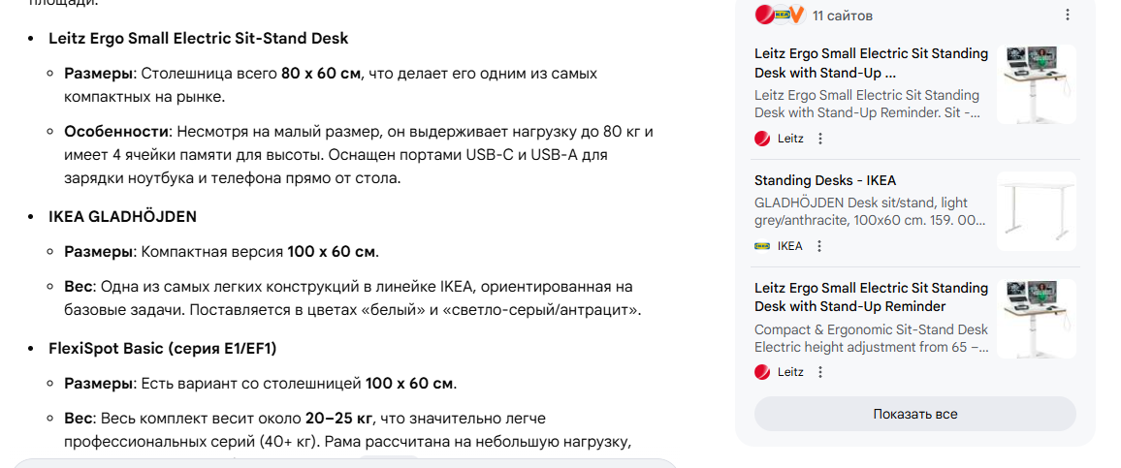Viewport: 1121px width, 468px height.
Task: Open three-dot options in the Compact & Ergonomic card
Action: tap(820, 372)
